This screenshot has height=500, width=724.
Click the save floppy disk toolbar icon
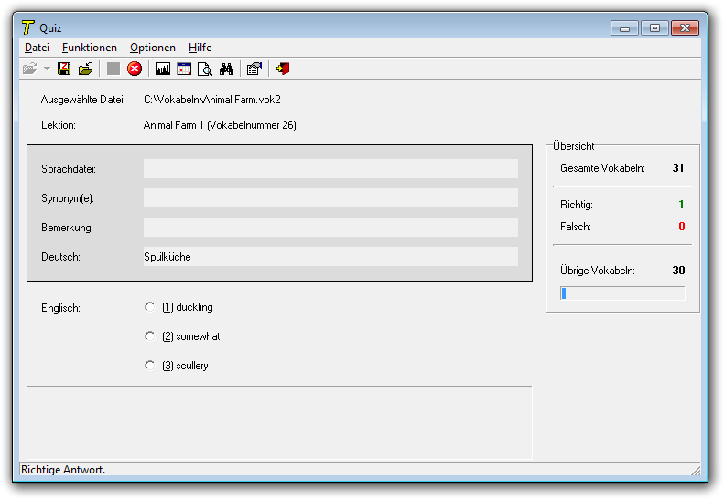pos(64,69)
